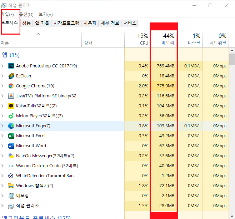Click the WhiteDefender shield icon
The image size is (235, 219).
(x=11, y=176)
